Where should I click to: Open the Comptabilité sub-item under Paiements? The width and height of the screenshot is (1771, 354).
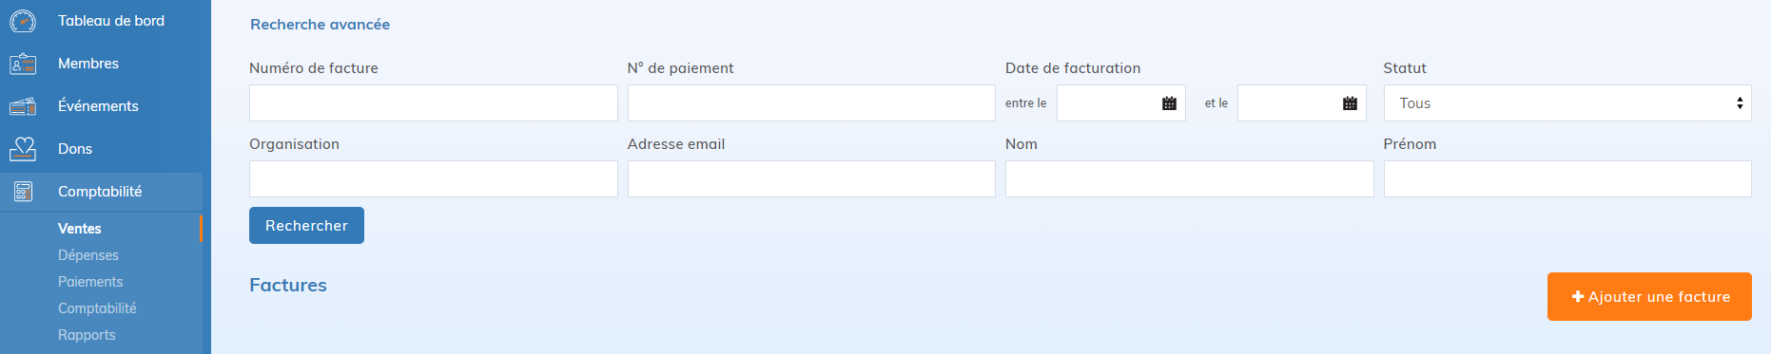tap(97, 308)
